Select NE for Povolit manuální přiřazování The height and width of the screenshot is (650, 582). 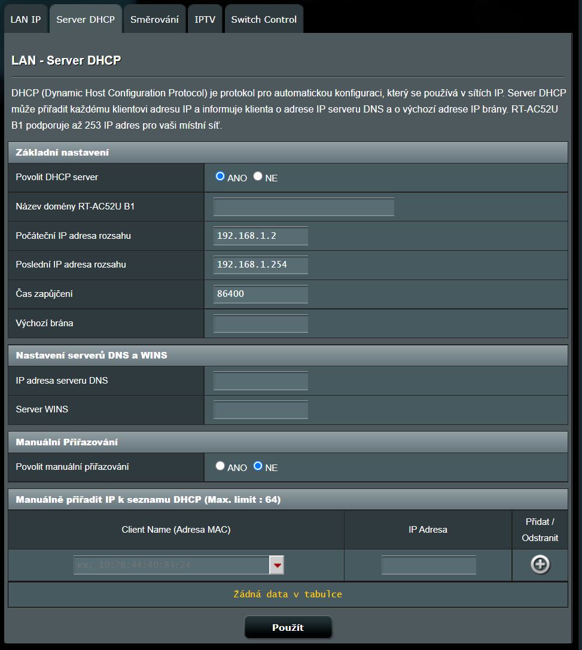click(258, 466)
